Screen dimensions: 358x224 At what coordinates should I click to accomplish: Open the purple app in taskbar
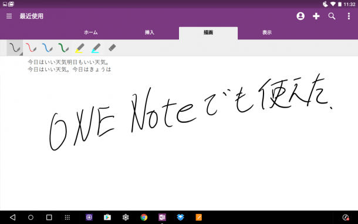(x=89, y=217)
